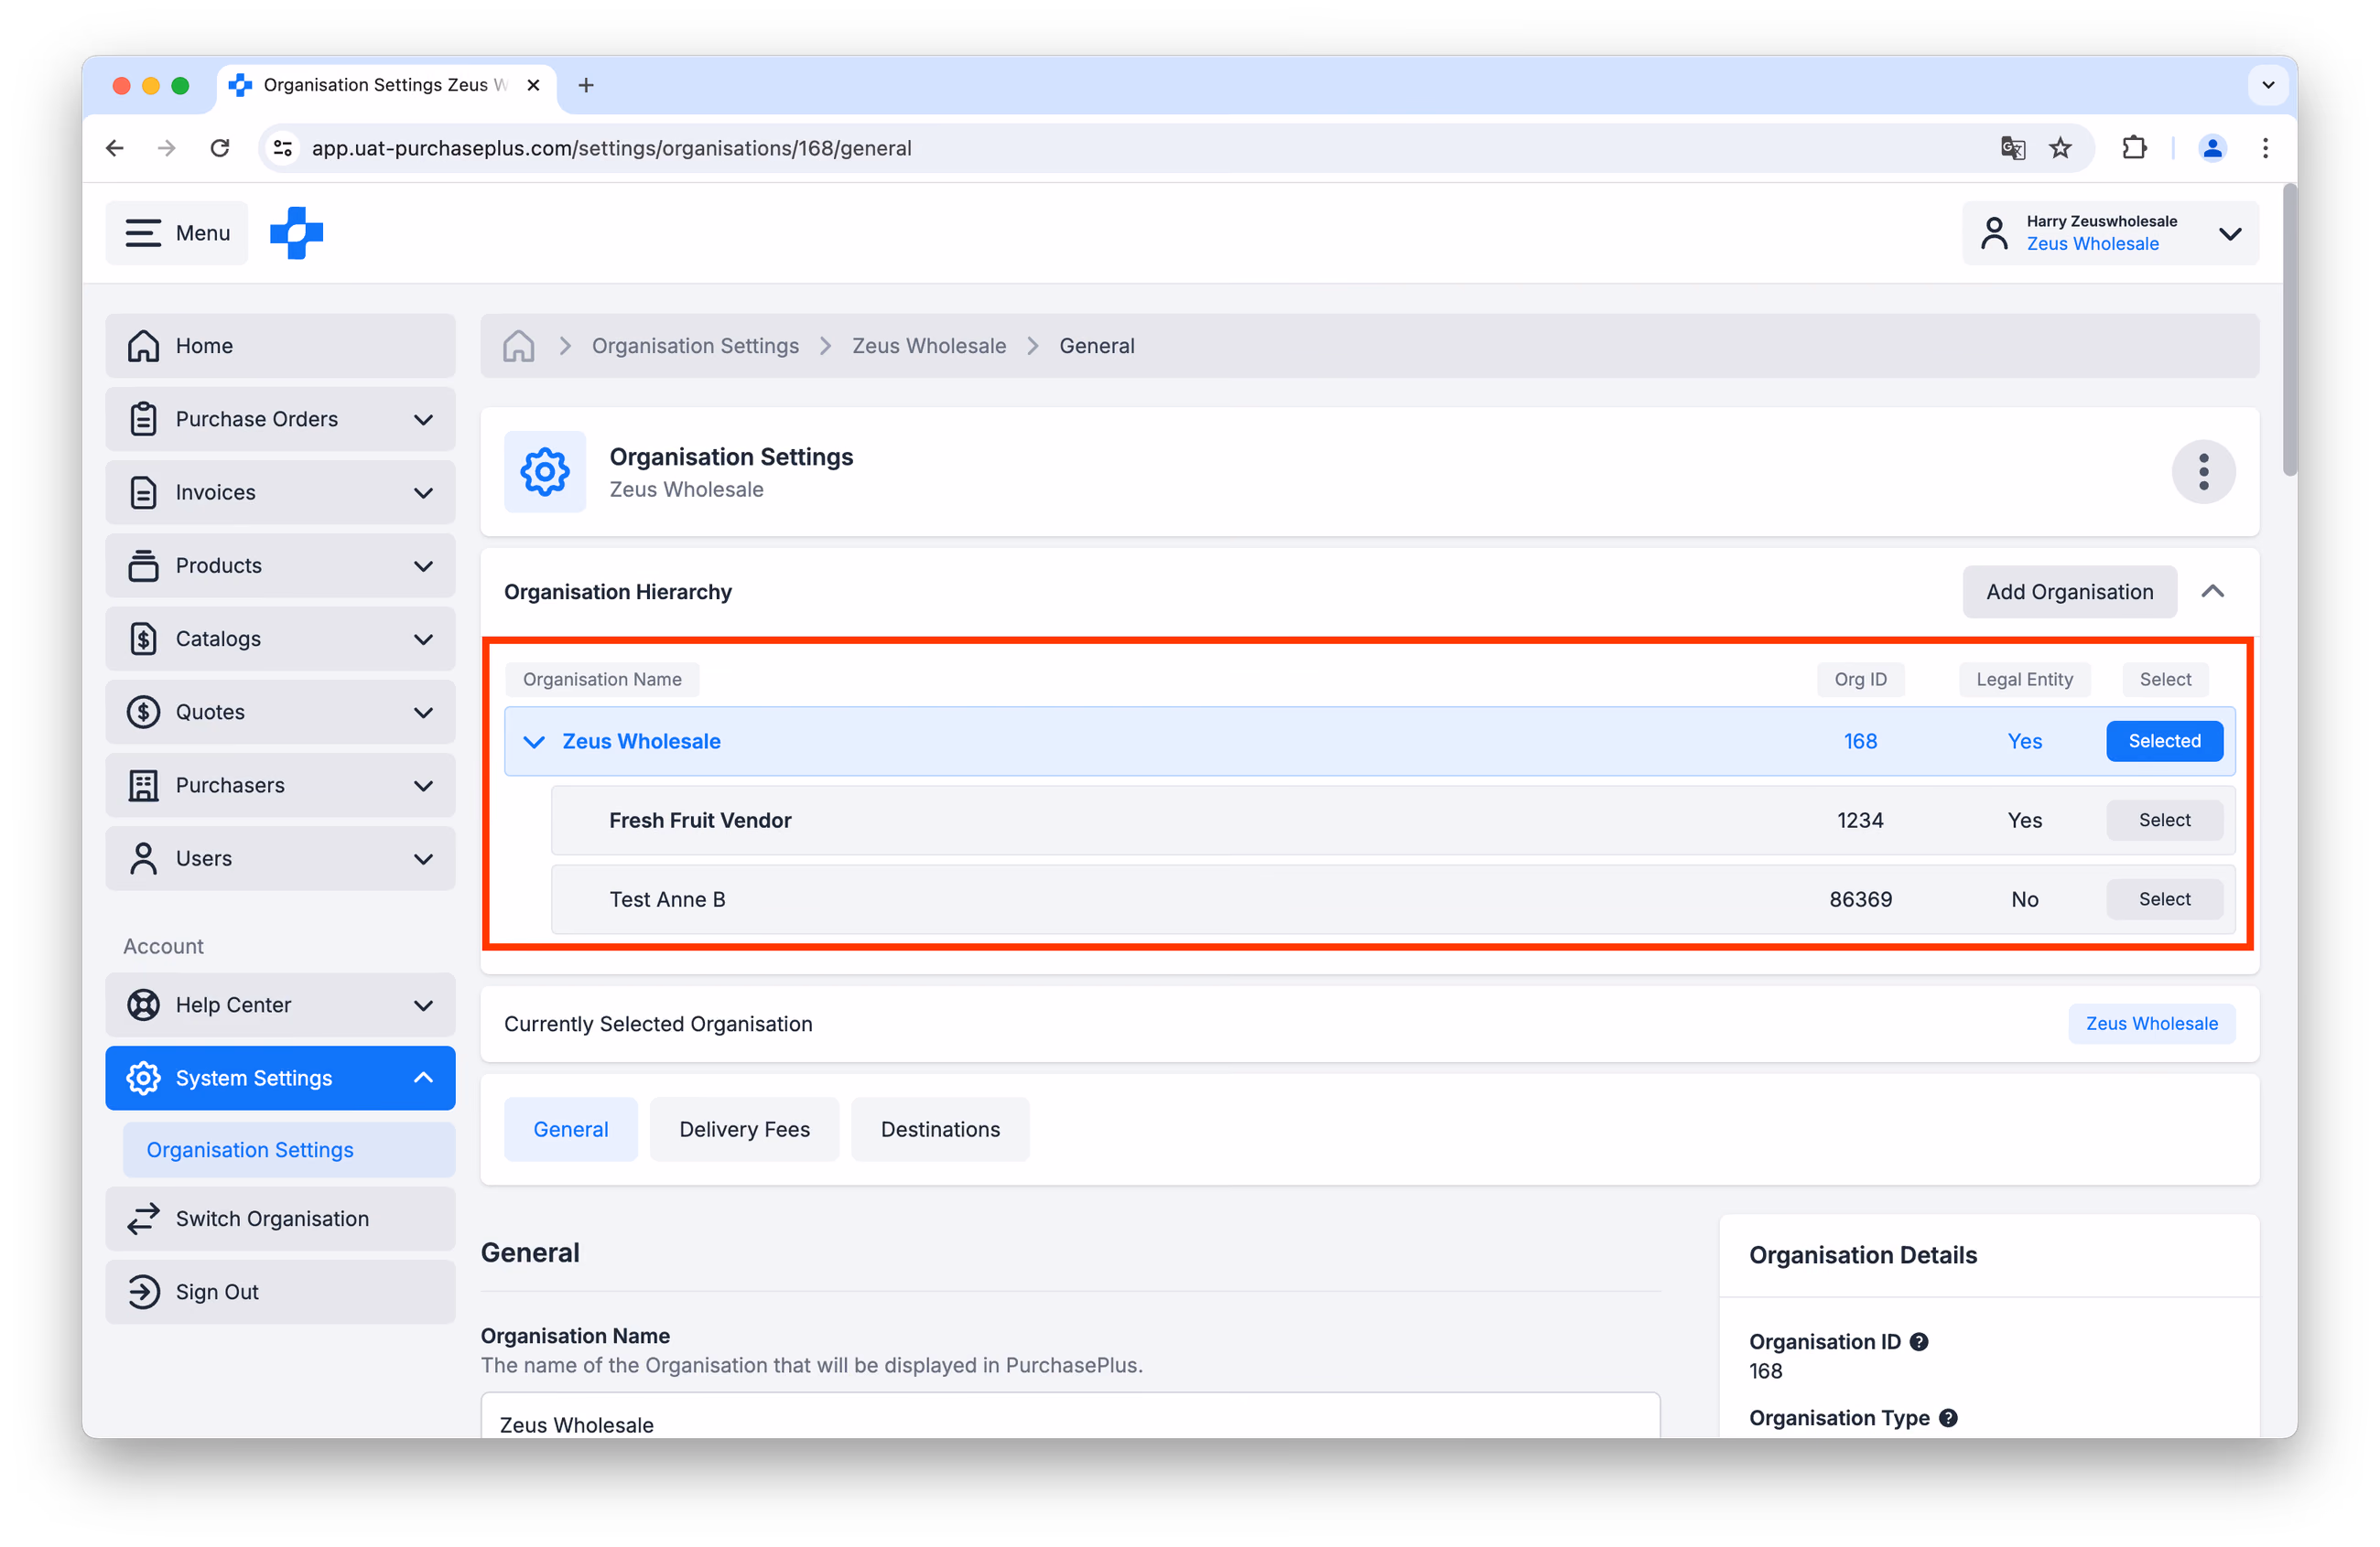Click the Organisation Settings gear icon tile

point(545,472)
